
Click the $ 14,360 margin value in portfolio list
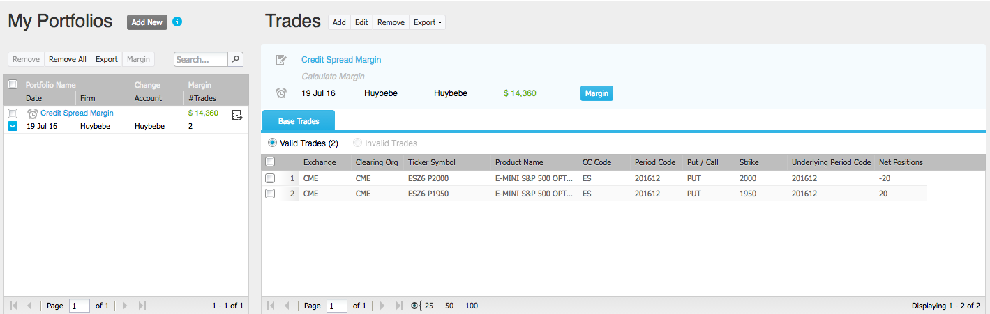[x=203, y=113]
